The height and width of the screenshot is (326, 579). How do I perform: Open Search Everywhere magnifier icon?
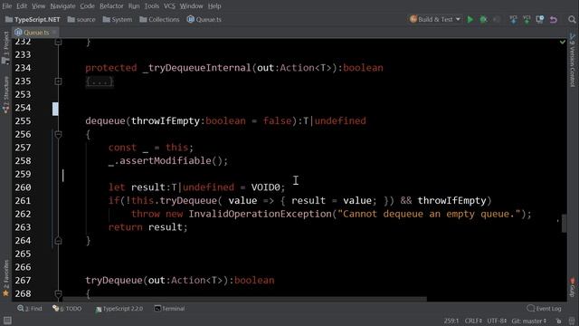pyautogui.click(x=572, y=20)
